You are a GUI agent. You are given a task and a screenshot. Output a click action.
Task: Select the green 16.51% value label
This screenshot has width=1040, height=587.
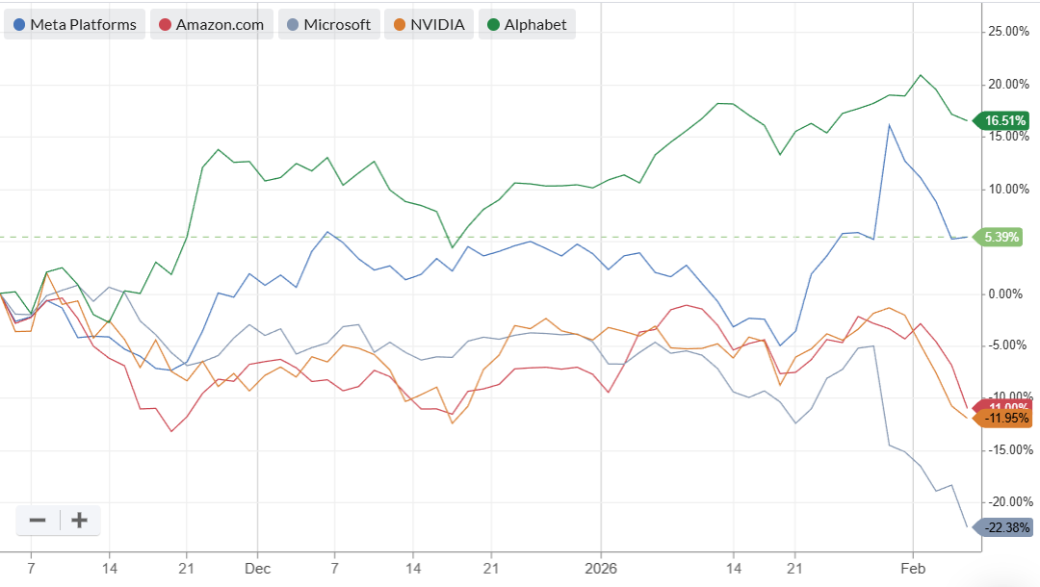coord(1001,120)
